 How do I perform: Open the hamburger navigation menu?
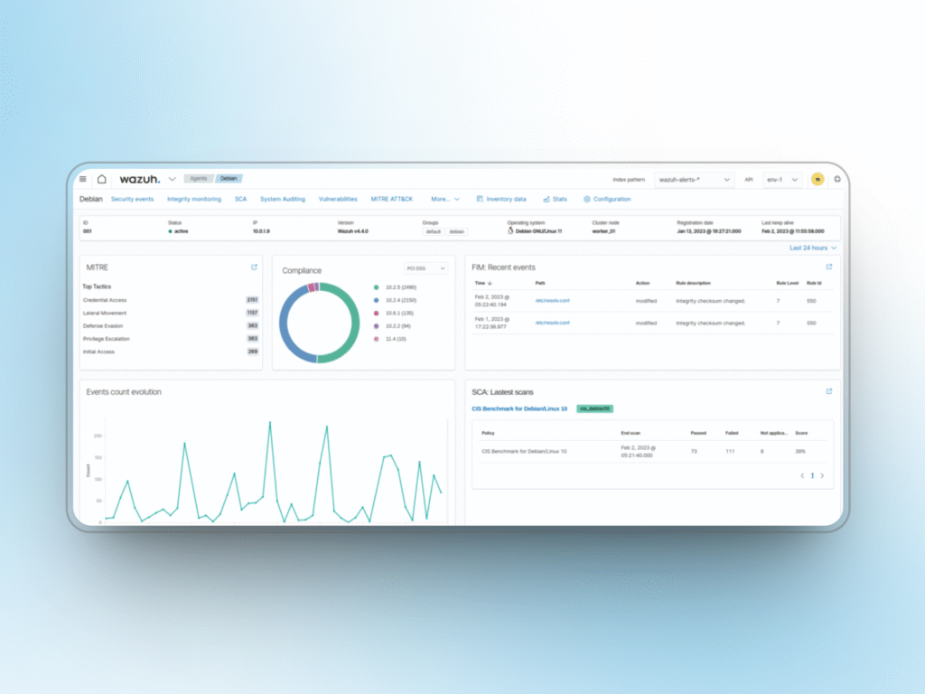point(82,179)
